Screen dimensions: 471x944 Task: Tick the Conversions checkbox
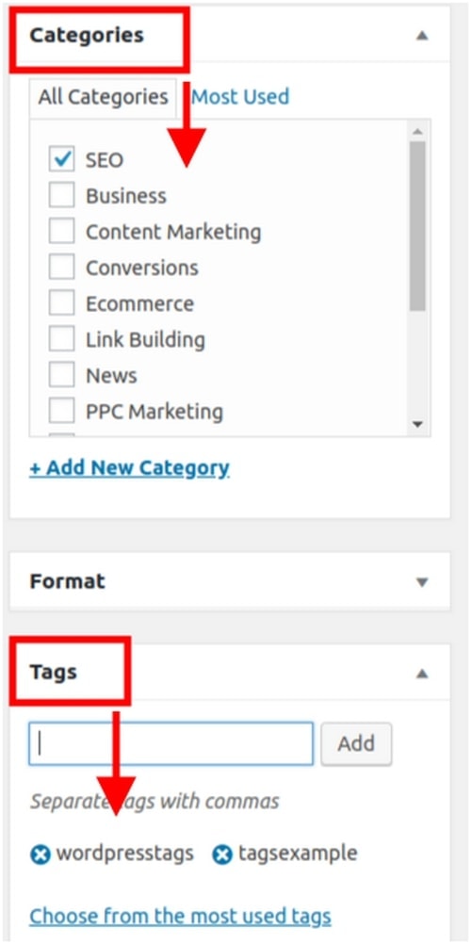pos(61,267)
